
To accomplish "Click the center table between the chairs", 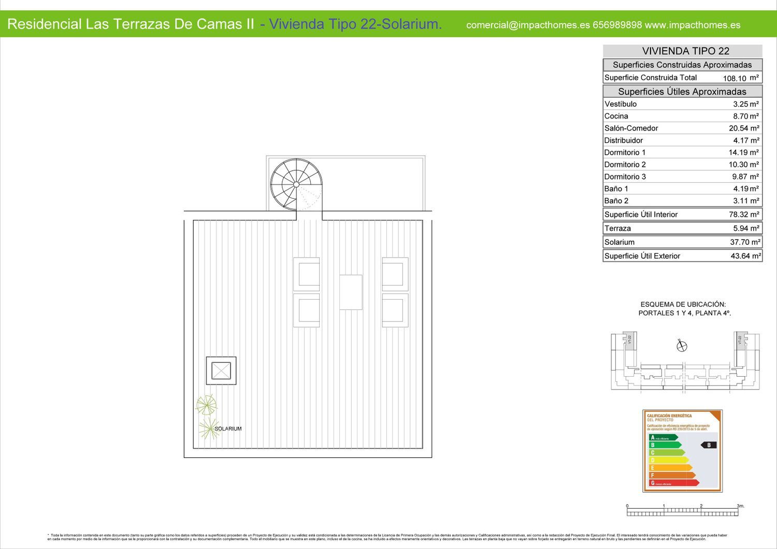I will pos(351,292).
